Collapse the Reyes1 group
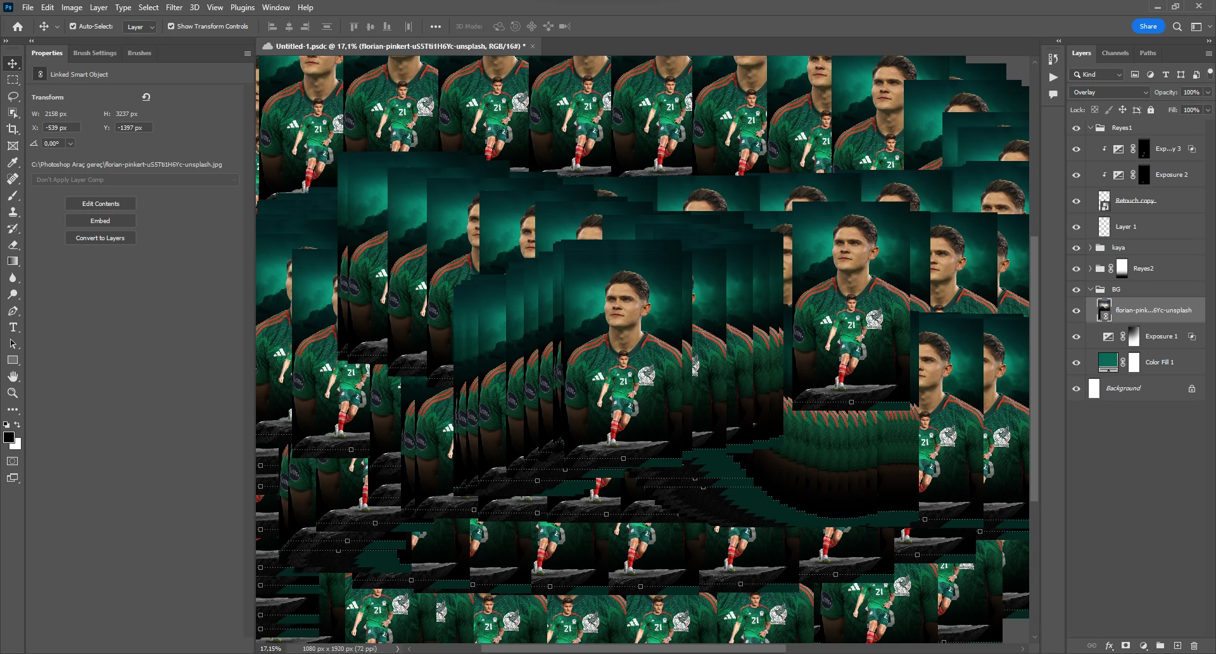Screen dimensions: 1216x654 coord(1090,128)
